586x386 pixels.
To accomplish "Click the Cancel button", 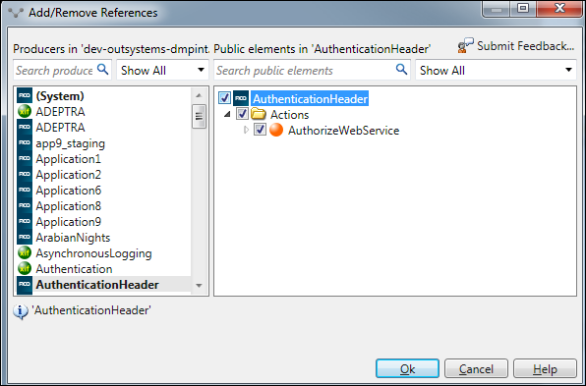I will coord(476,369).
